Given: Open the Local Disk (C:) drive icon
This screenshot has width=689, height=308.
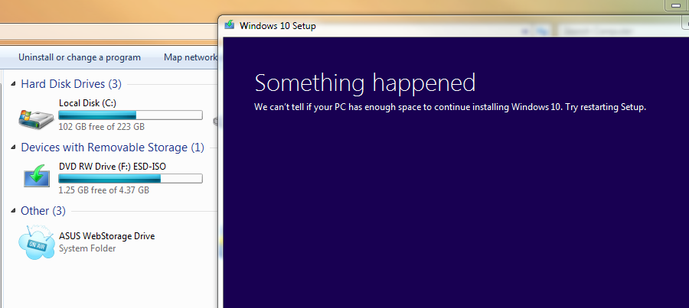Looking at the screenshot, I should pos(36,116).
